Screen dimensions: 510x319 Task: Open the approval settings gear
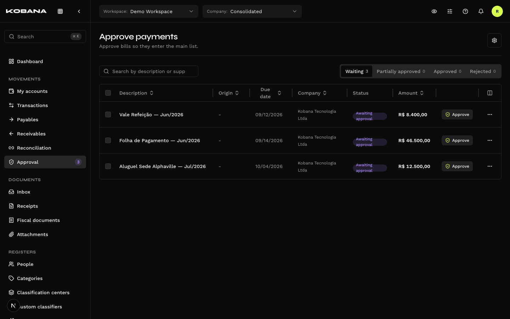(494, 40)
